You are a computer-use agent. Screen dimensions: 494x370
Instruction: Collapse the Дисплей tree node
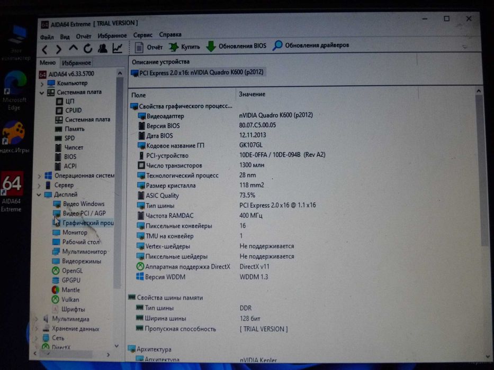39,195
